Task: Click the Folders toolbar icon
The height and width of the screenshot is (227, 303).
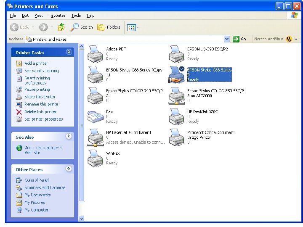Action: pyautogui.click(x=101, y=27)
